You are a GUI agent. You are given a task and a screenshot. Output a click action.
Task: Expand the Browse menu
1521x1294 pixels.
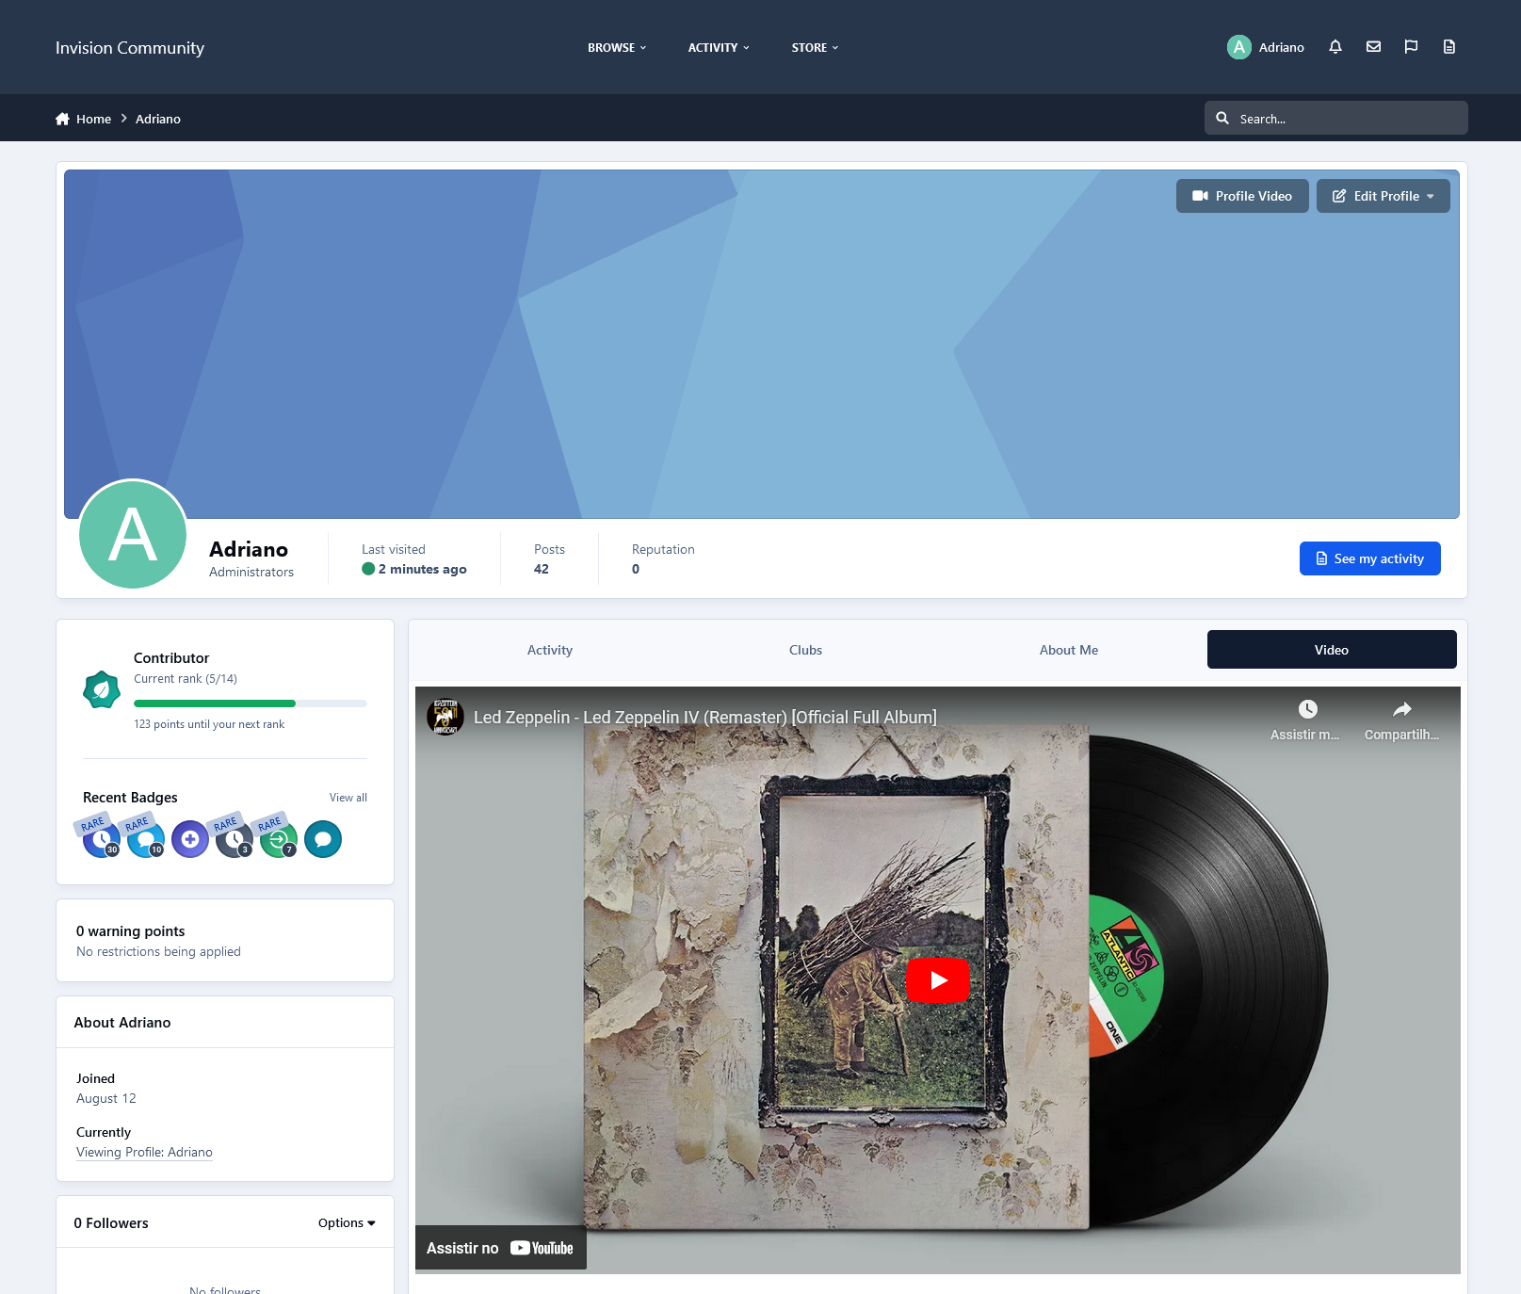click(x=617, y=47)
